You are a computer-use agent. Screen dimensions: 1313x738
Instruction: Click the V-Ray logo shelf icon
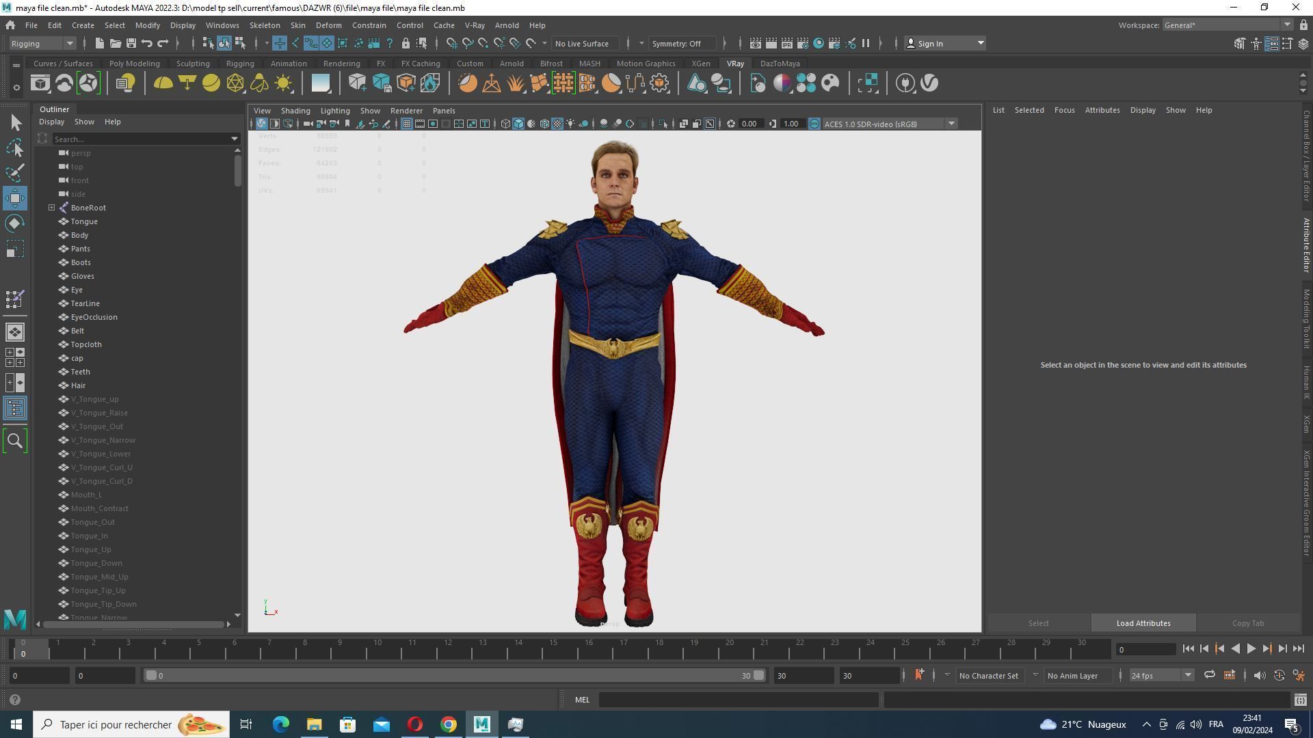point(929,83)
